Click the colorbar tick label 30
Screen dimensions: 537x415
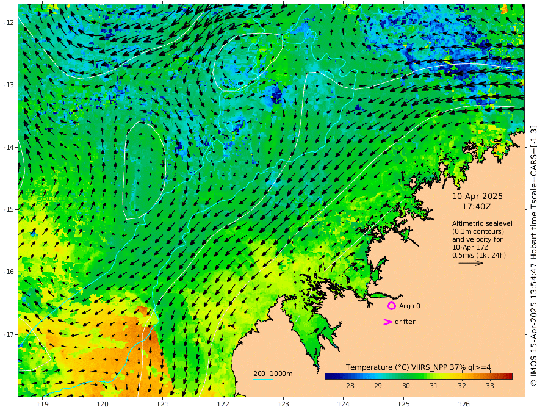pos(406,386)
